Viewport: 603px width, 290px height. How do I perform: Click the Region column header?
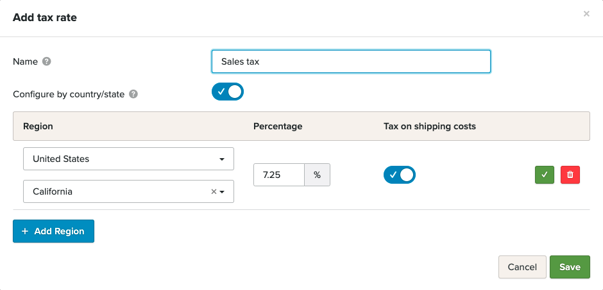(x=38, y=126)
